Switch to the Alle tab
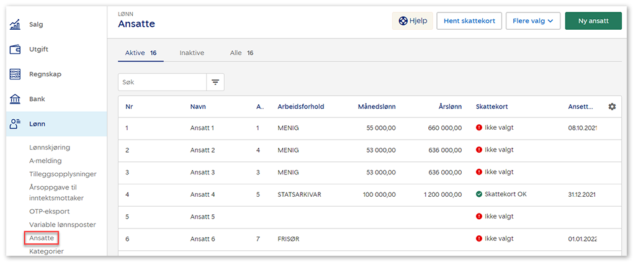This screenshot has height=262, width=633. 241,53
